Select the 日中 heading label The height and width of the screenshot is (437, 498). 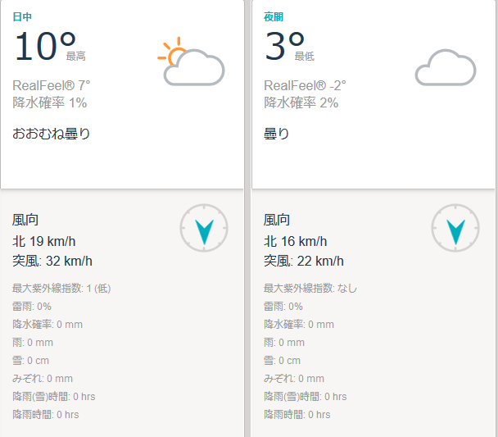(22, 16)
